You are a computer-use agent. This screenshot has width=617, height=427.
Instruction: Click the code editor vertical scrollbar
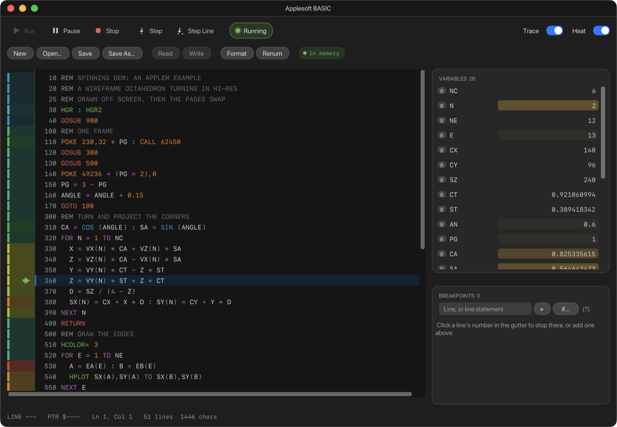click(423, 159)
